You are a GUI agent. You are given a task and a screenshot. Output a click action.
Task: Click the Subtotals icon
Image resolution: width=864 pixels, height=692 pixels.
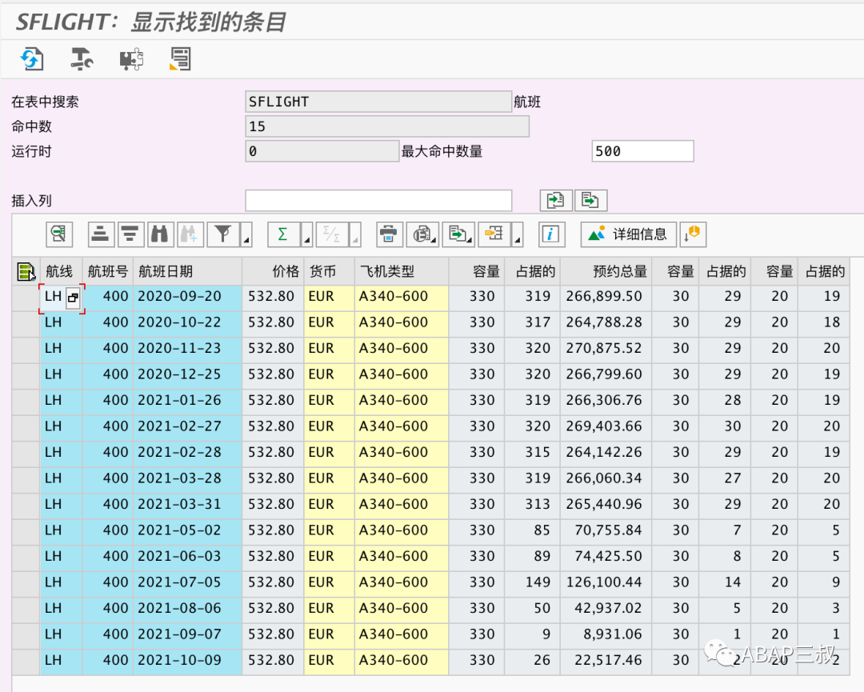pos(332,234)
